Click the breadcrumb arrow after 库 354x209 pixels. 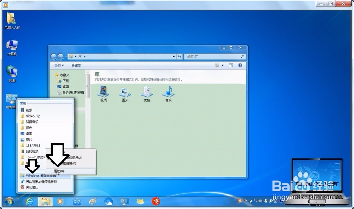(x=85, y=56)
